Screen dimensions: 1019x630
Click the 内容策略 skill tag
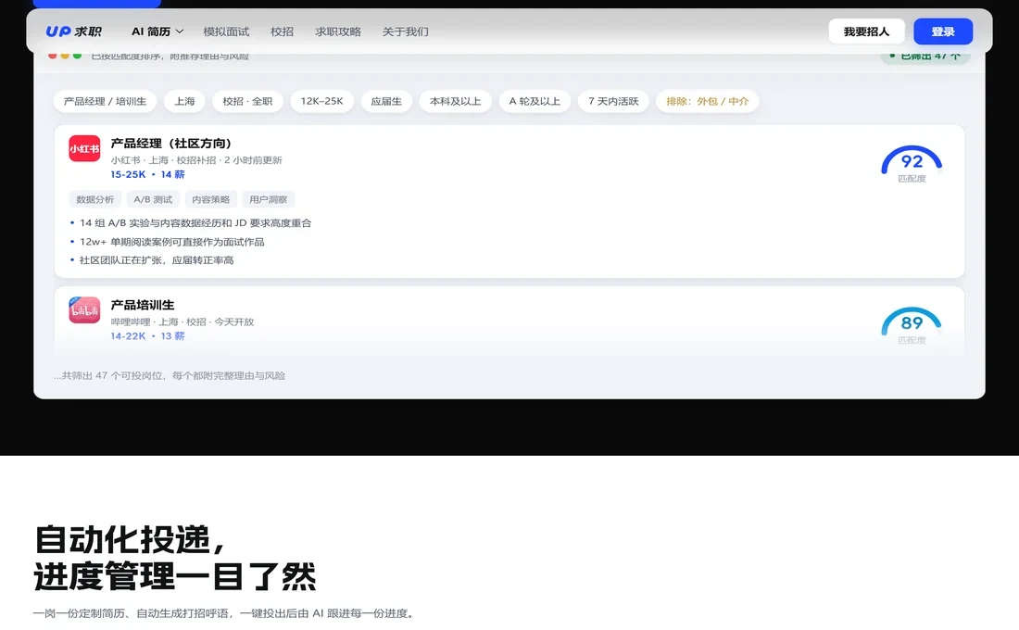tap(210, 199)
